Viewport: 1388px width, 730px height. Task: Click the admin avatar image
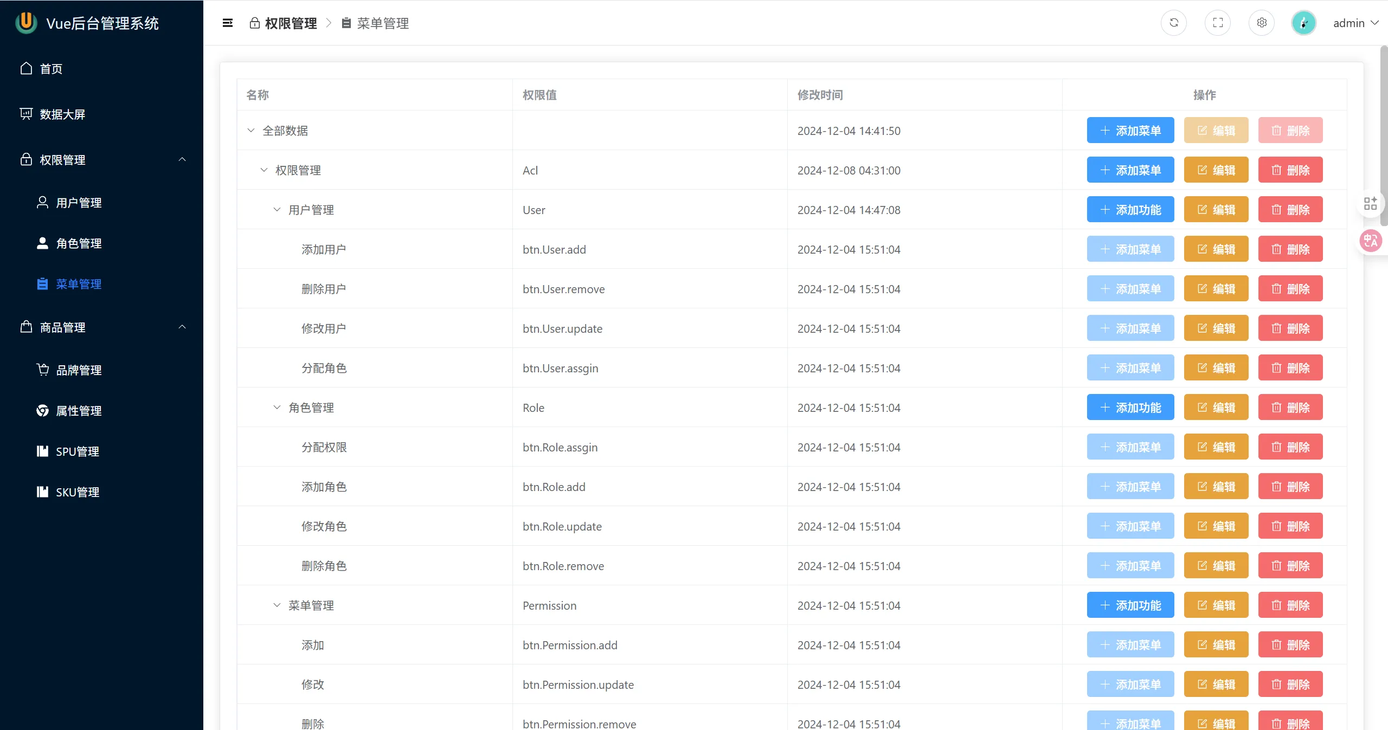(x=1303, y=23)
